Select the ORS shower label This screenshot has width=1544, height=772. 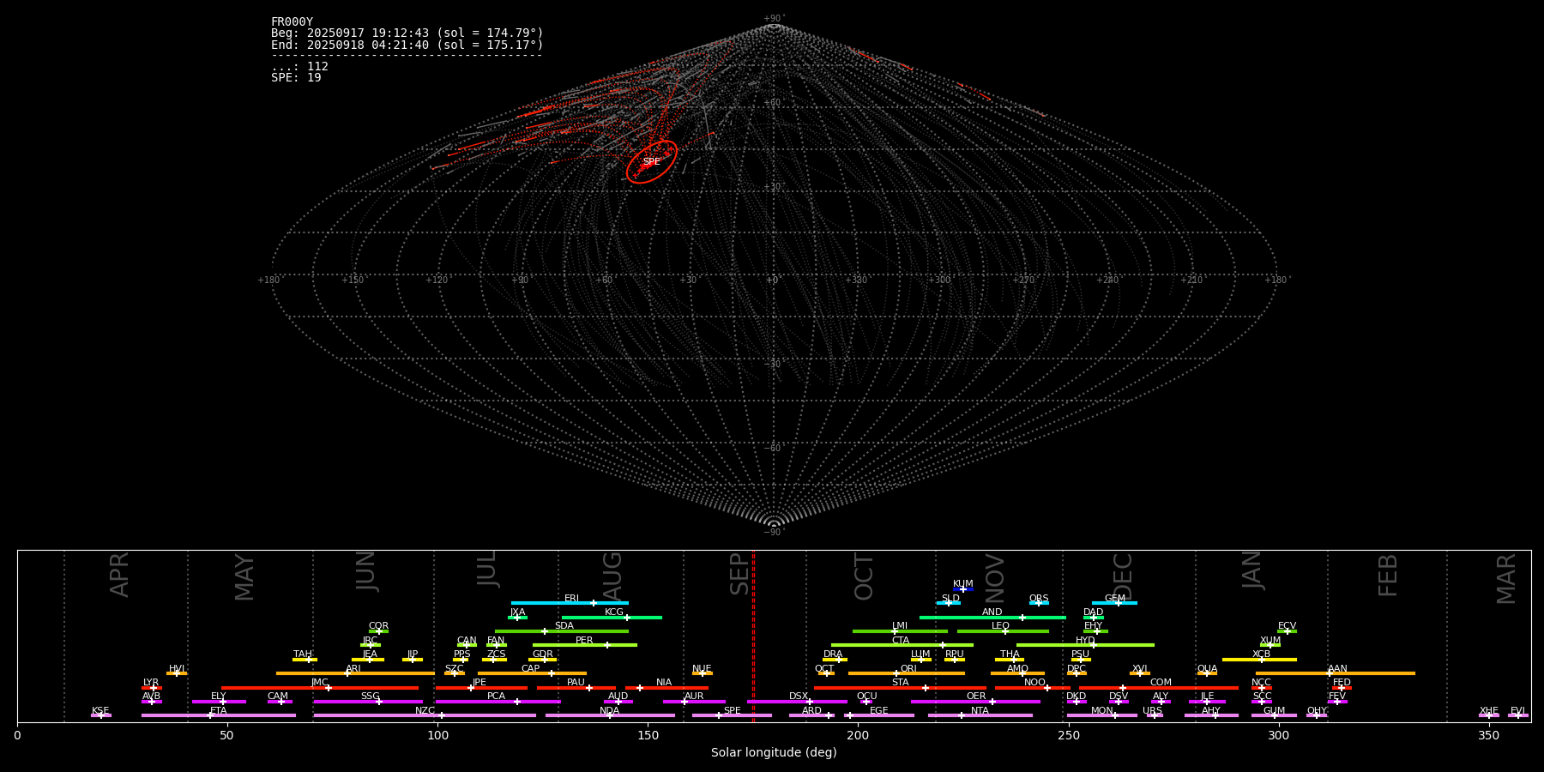[x=1039, y=599]
